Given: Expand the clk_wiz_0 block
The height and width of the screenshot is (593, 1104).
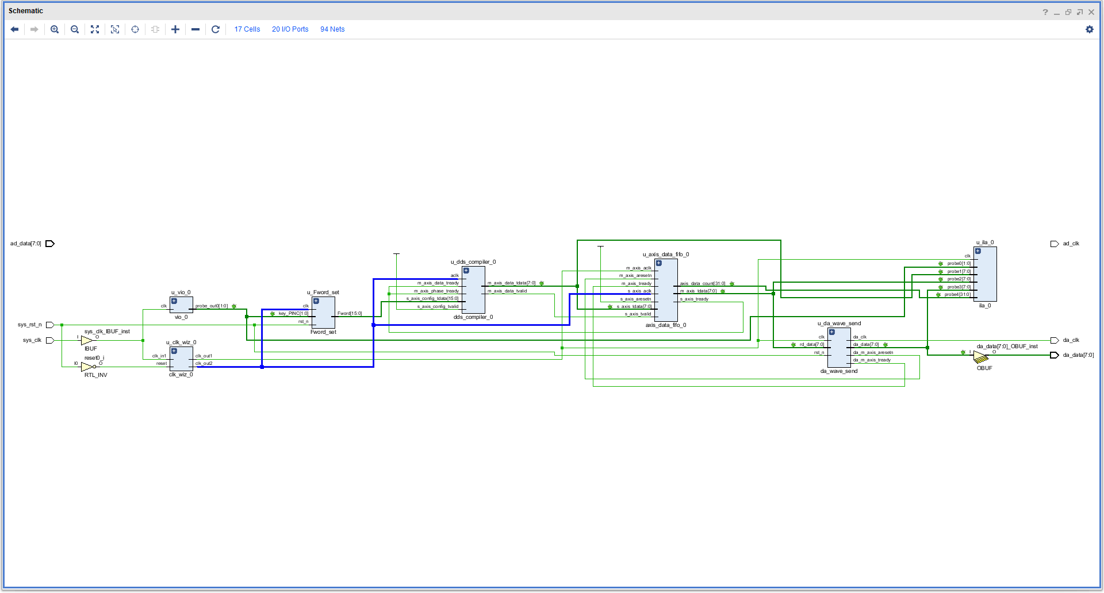Looking at the screenshot, I should tap(174, 351).
